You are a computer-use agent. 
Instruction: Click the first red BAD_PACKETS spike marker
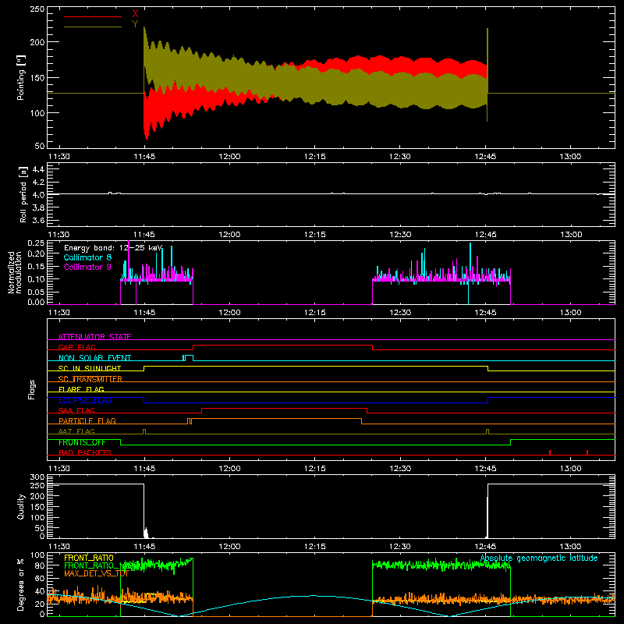tap(550, 452)
